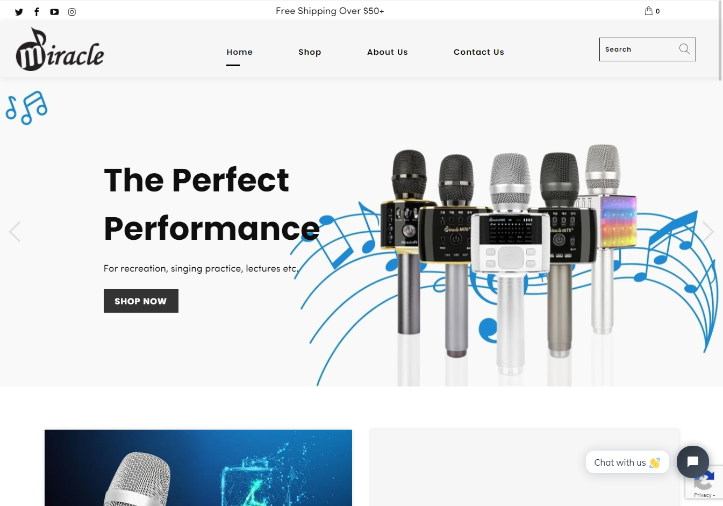This screenshot has height=506, width=723.
Task: Open the Twitter social link
Action: click(19, 12)
